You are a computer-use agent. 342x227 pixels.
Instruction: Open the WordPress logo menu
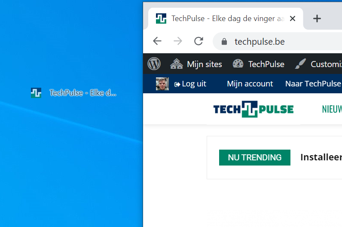click(x=154, y=64)
